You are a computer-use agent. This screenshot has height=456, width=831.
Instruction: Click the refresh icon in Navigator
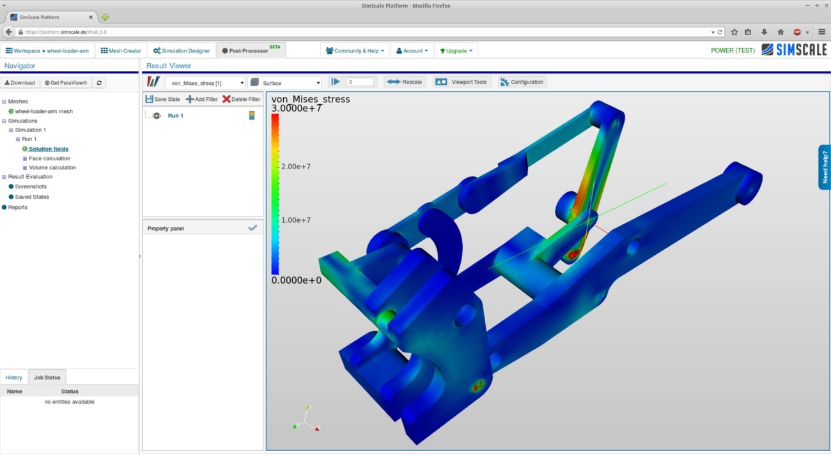(99, 82)
